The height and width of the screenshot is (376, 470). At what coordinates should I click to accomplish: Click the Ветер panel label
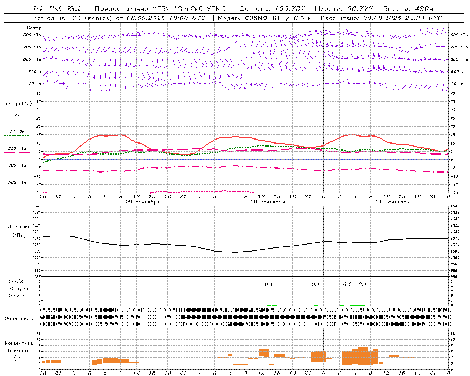[34, 28]
